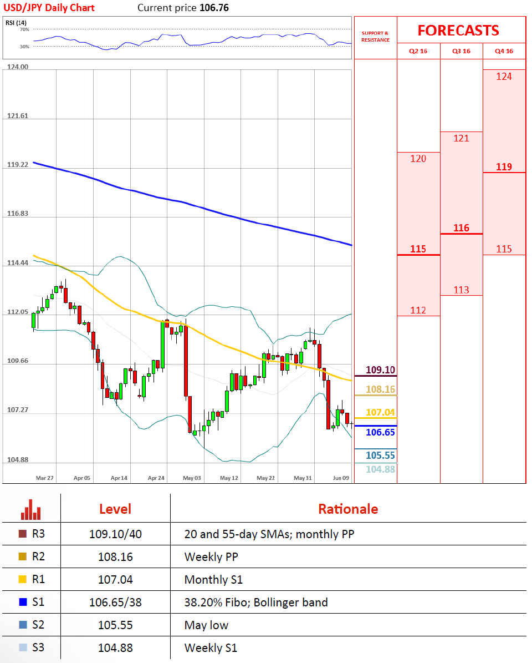The height and width of the screenshot is (663, 532).
Task: Click the Level column header
Action: [x=115, y=509]
